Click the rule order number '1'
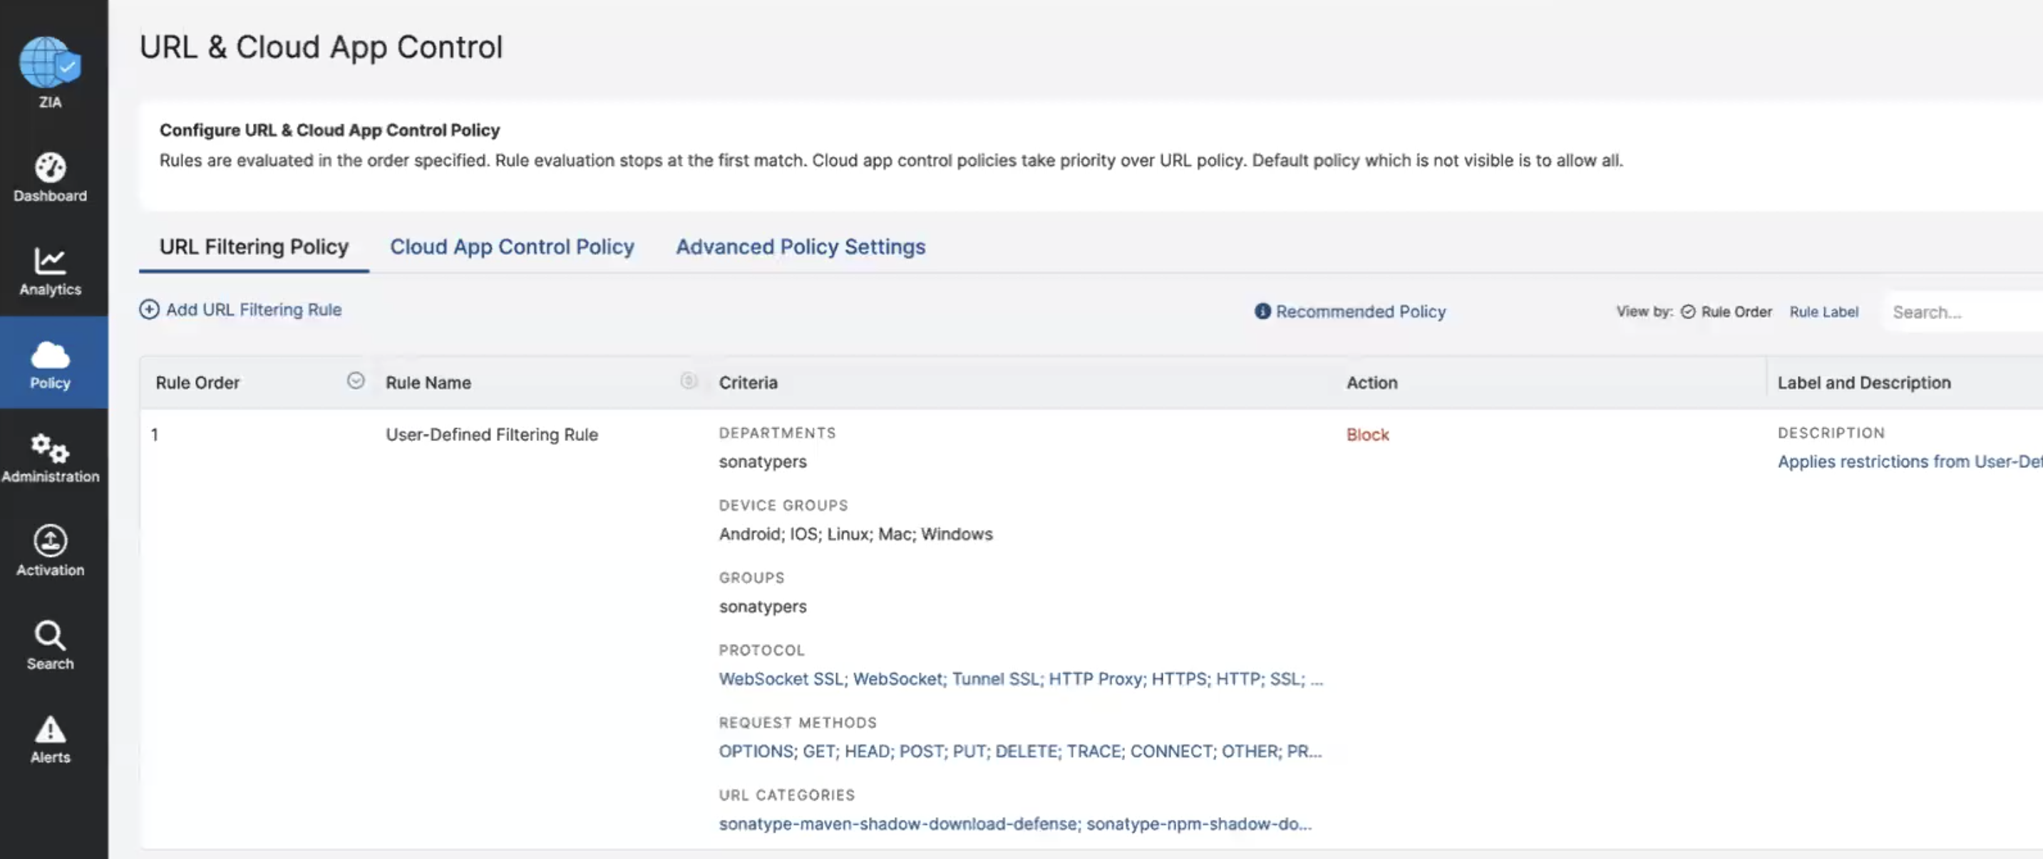 click(x=155, y=434)
